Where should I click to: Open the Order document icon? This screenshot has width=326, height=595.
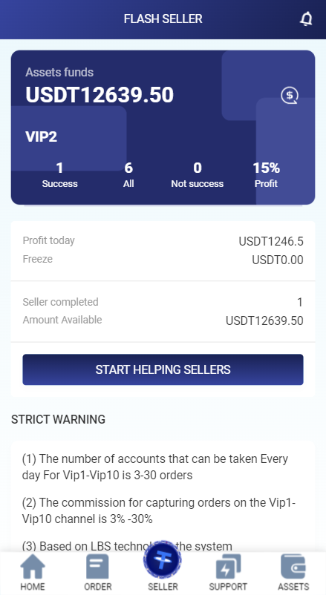pos(97,567)
